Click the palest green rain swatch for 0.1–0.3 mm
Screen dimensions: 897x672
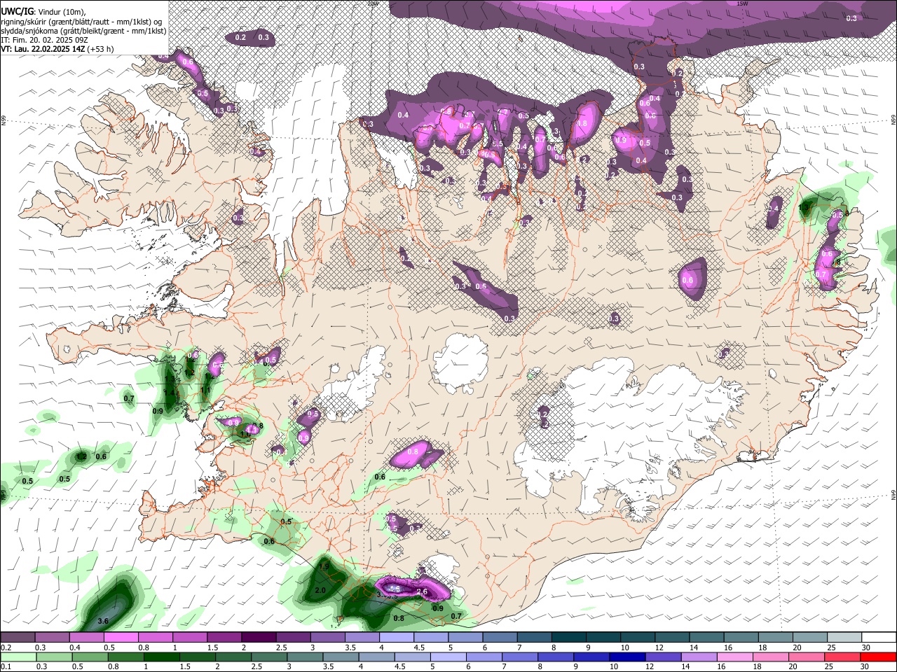tap(18, 657)
